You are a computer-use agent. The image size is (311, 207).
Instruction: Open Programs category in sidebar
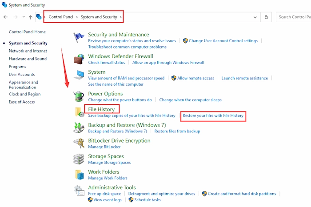[17, 67]
